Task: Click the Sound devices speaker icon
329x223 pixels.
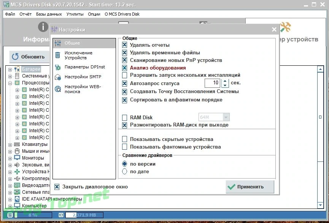Action: click(17, 165)
